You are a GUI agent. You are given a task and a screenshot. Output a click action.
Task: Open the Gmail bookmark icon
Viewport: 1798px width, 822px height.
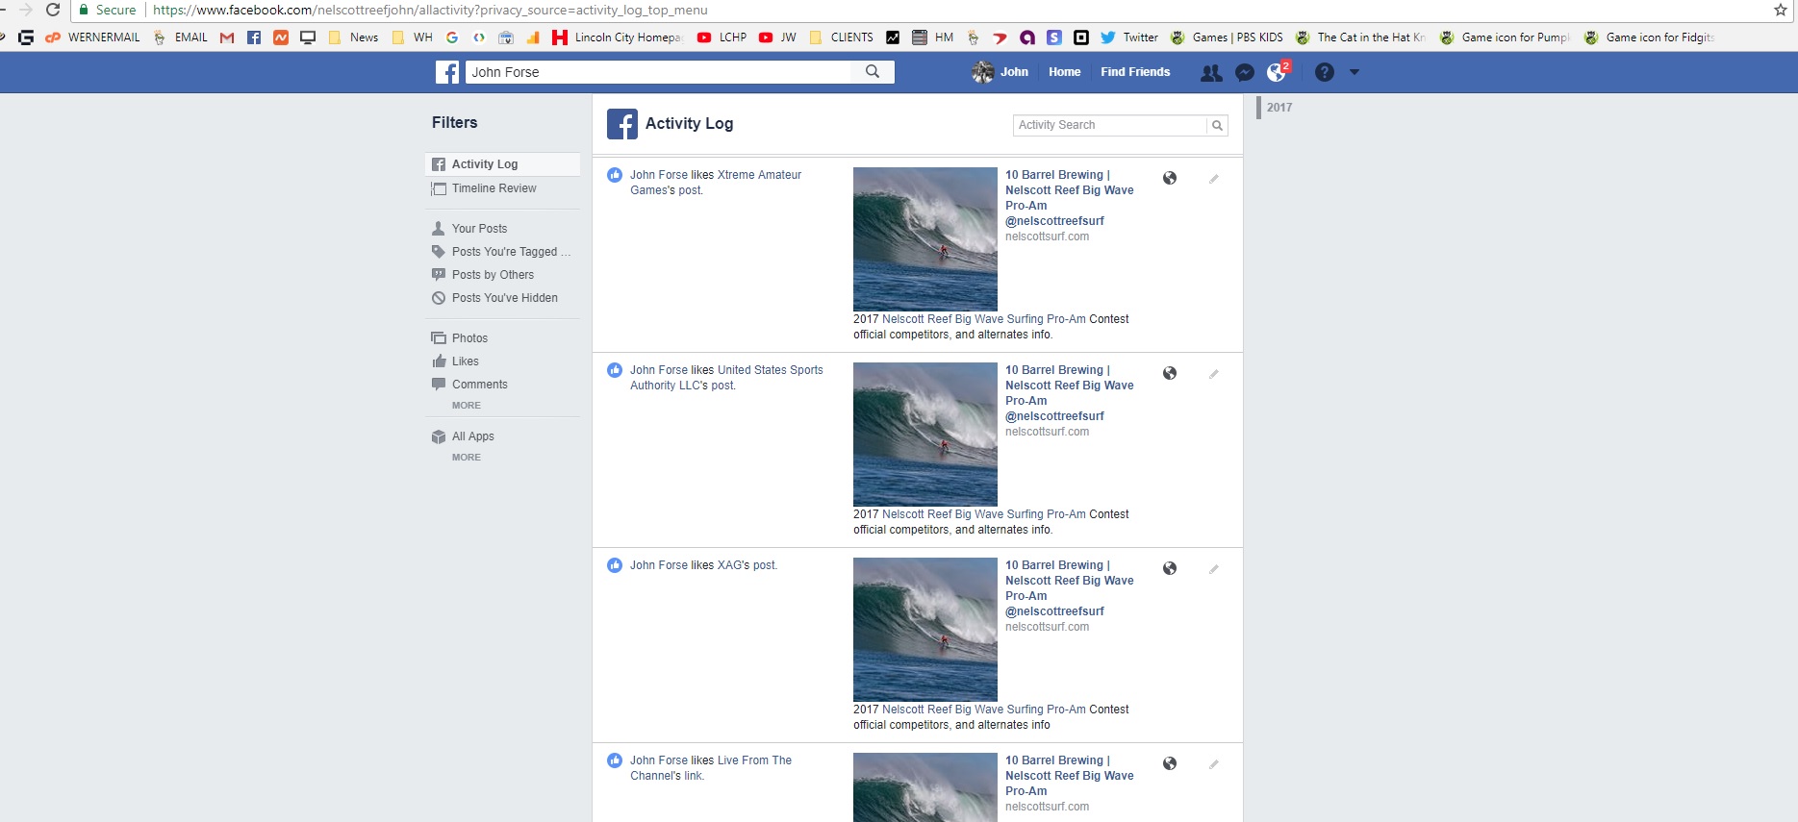click(x=227, y=37)
